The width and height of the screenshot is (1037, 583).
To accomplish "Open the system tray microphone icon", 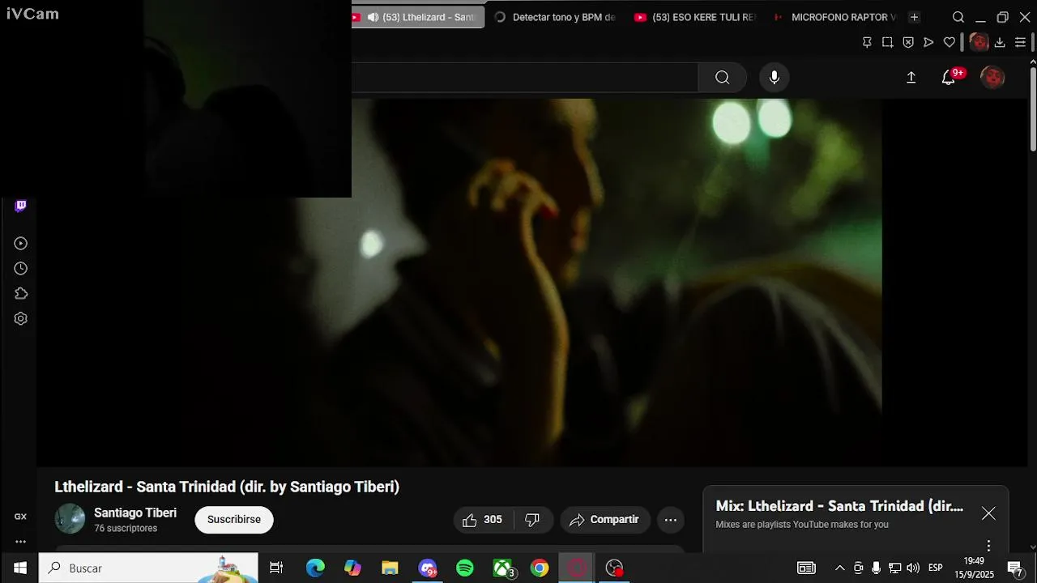I will tap(876, 568).
